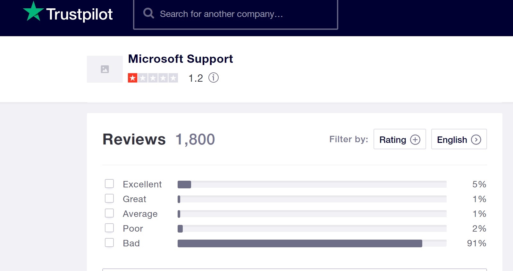The image size is (513, 271).
Task: Click the 1-star rating image
Action: click(153, 78)
